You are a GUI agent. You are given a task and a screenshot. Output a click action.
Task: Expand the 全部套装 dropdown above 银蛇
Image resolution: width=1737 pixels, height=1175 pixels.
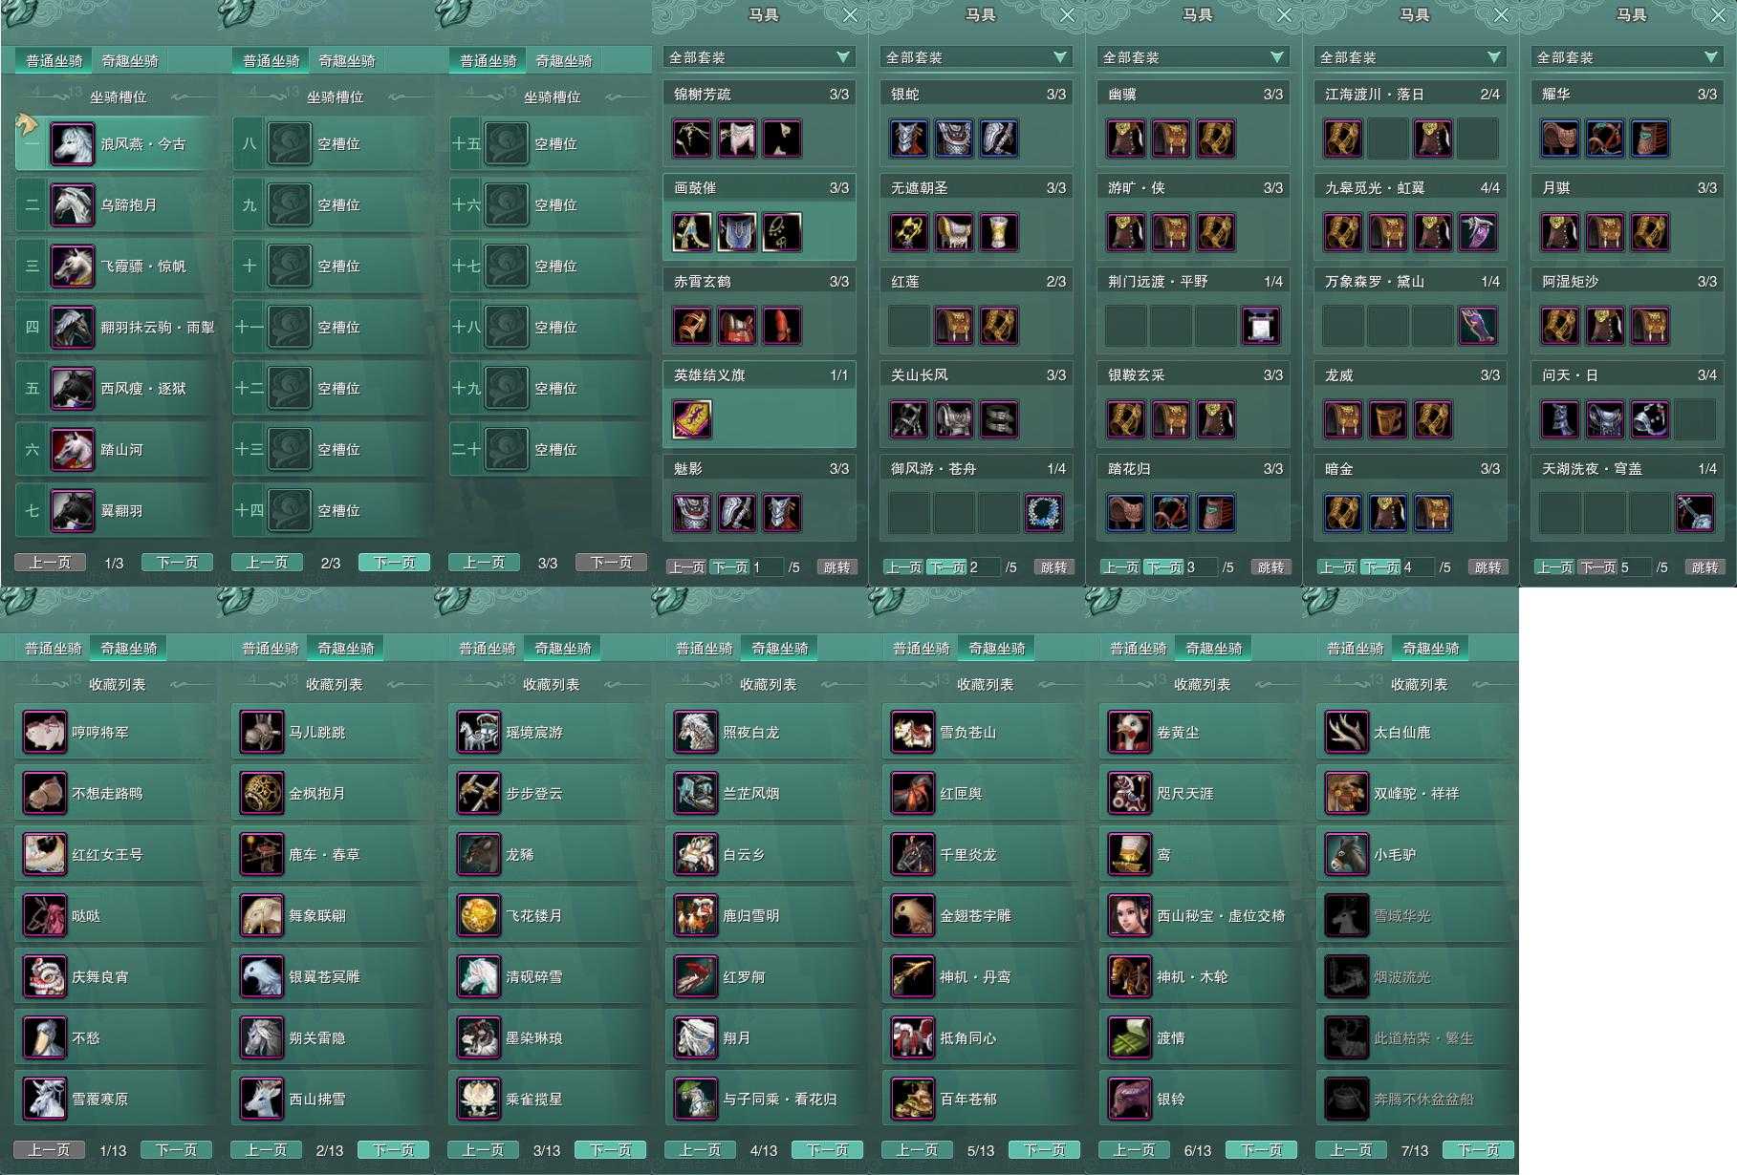pos(976,57)
